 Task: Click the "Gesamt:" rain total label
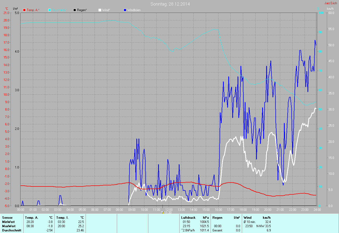coord(218,230)
